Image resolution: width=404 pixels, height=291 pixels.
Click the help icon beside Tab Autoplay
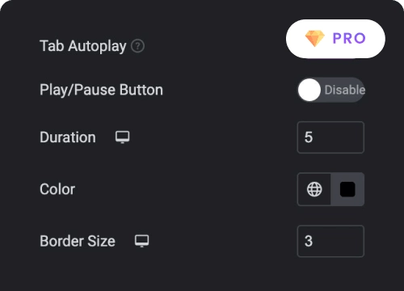tap(137, 46)
